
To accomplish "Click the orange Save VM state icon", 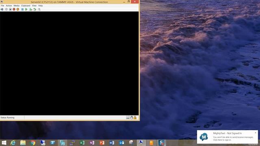I will [x=18, y=9].
